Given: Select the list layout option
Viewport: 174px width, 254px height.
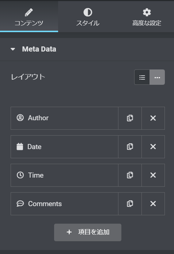Looking at the screenshot, I should click(142, 77).
